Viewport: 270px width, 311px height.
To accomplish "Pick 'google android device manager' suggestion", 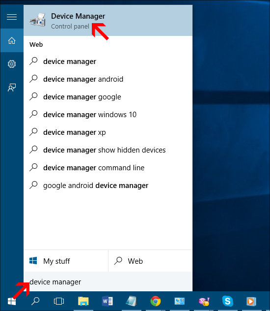I will 108,186.
